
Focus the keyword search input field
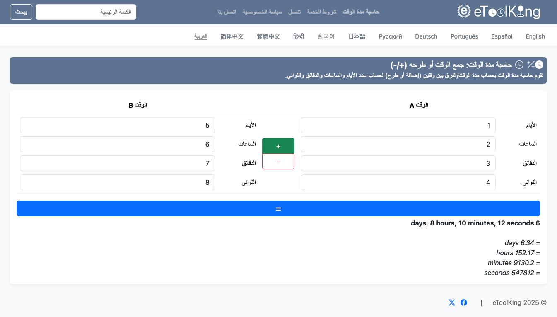point(86,12)
